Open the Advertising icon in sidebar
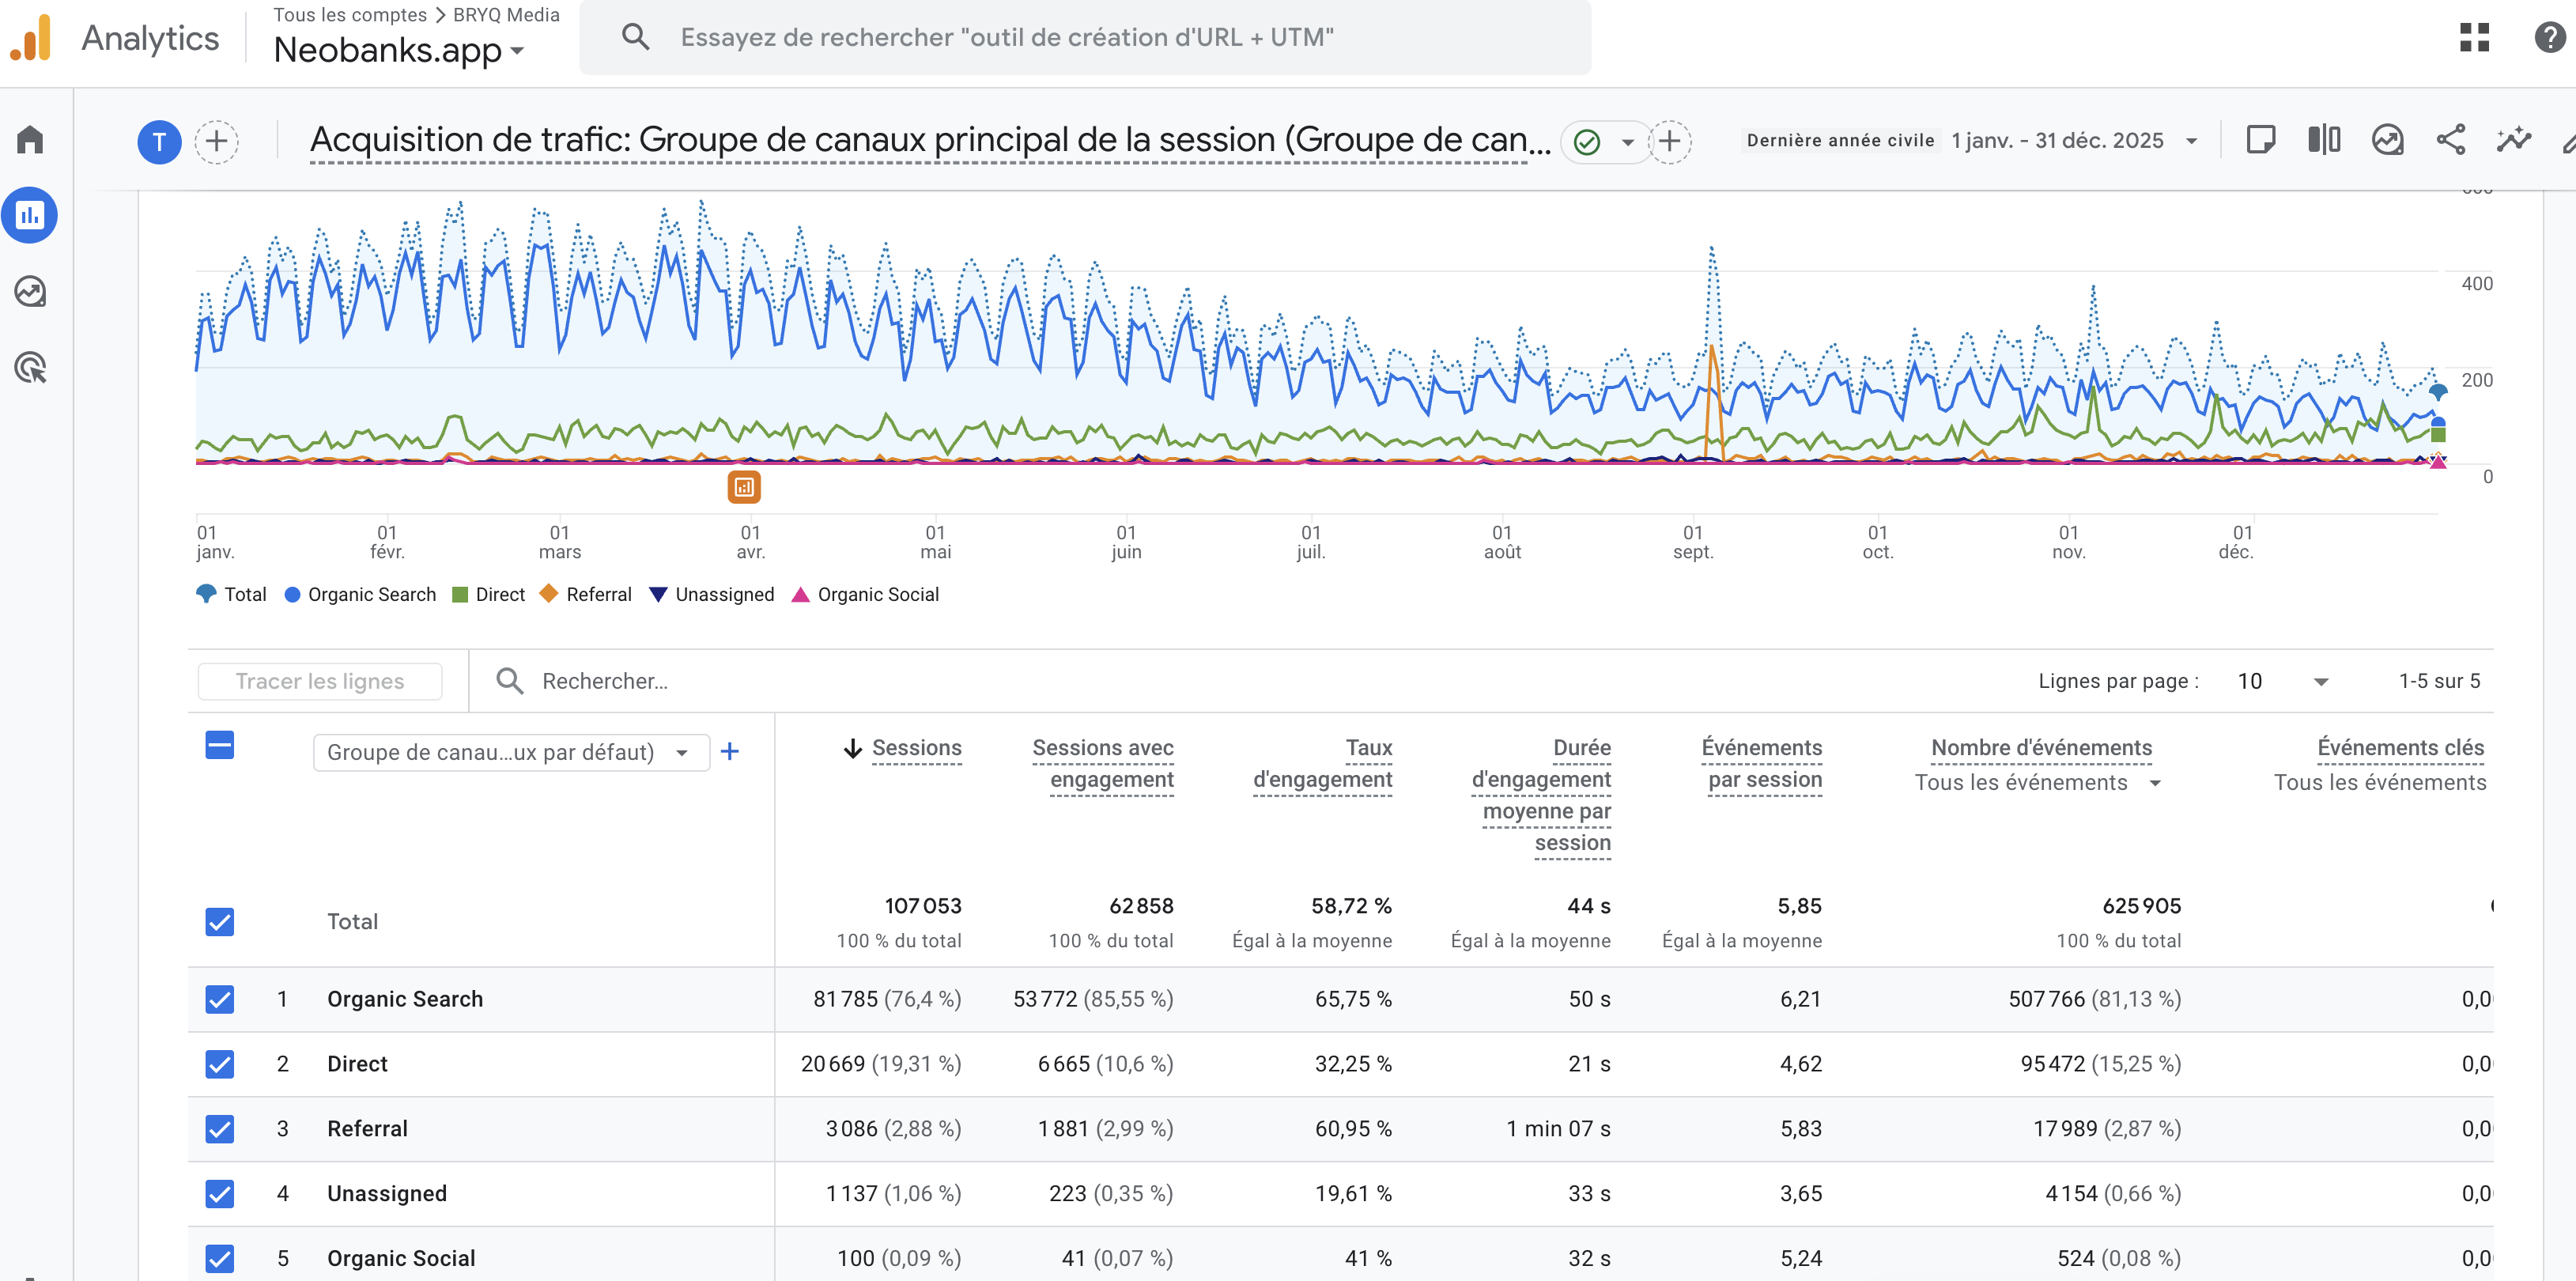Screen dimensions: 2576x1281 (30, 368)
